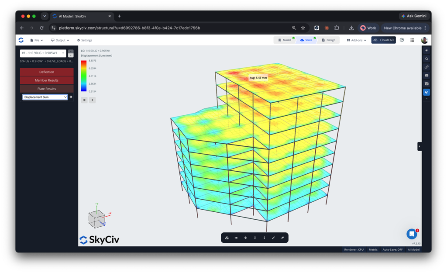447x273 pixels.
Task: Open the apps grid icon
Action: pyautogui.click(x=412, y=40)
